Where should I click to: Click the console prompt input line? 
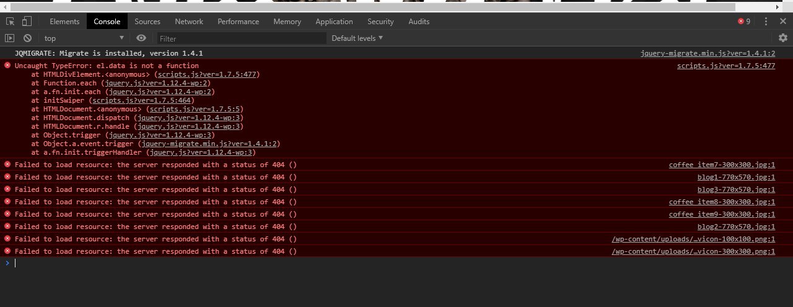[396, 263]
